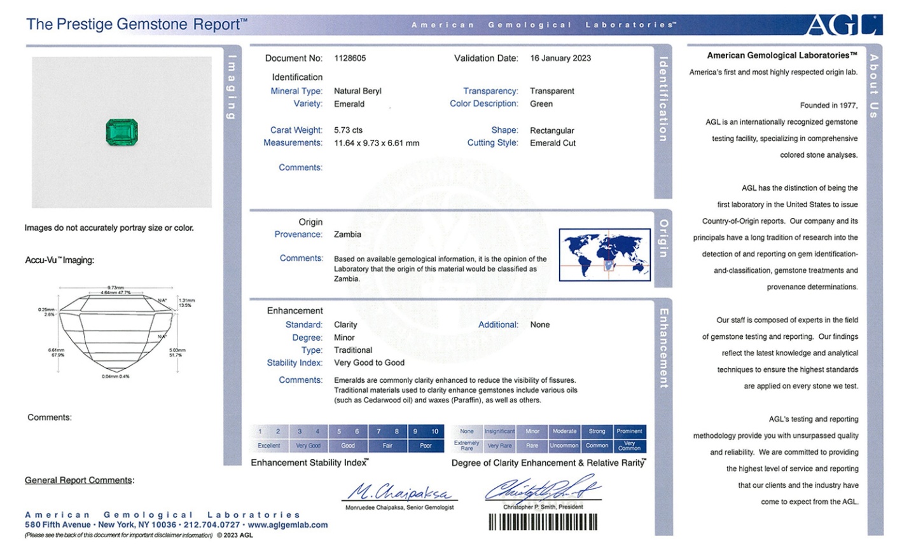Click the green emerald gemstone photo

[121, 132]
